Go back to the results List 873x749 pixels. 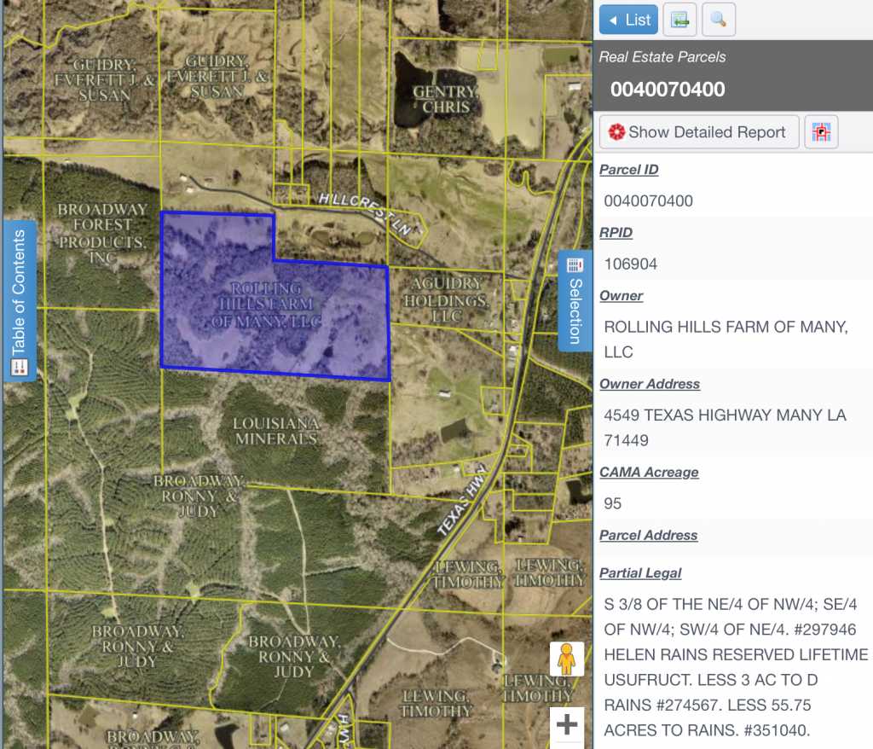[x=628, y=20]
